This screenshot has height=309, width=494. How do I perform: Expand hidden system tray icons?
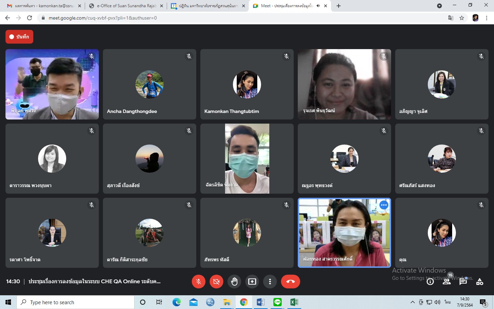412,302
